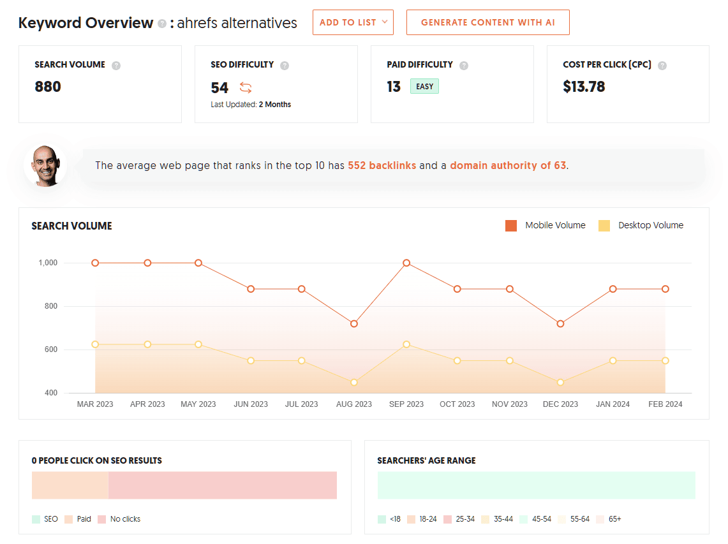Viewport: 728px width, 544px height.
Task: Click the No clicks segment of bar
Action: tap(223, 485)
